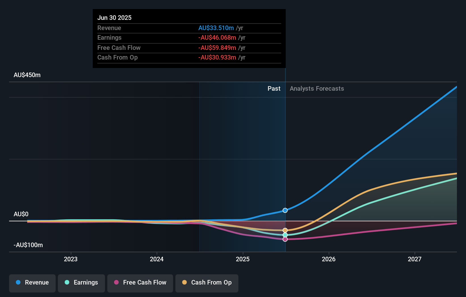Click the AU$450m axis gridline label
Image resolution: width=466 pixels, height=297 pixels.
point(27,75)
